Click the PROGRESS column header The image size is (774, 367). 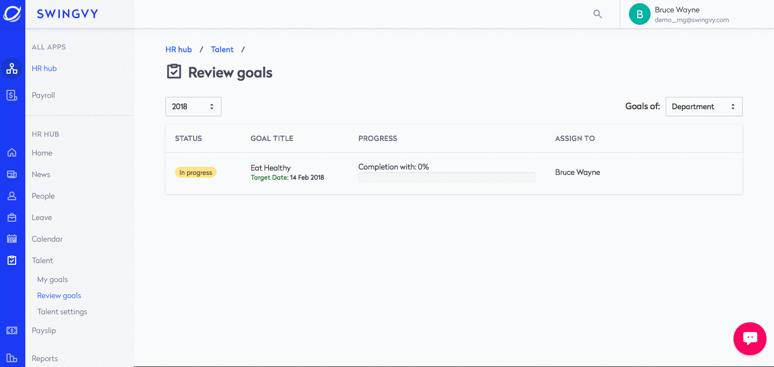pos(378,138)
